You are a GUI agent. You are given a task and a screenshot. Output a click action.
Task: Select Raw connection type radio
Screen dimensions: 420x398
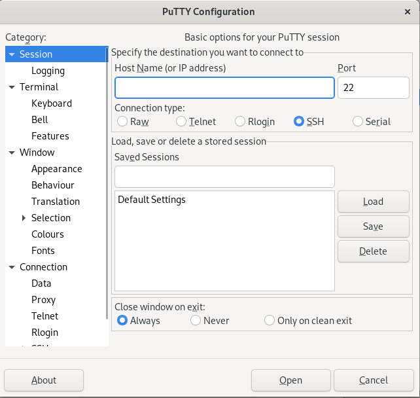pos(122,121)
